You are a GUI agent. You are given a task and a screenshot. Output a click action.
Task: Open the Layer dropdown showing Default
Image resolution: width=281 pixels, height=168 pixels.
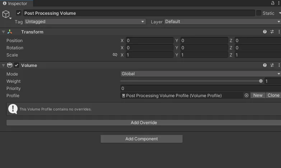(x=222, y=22)
